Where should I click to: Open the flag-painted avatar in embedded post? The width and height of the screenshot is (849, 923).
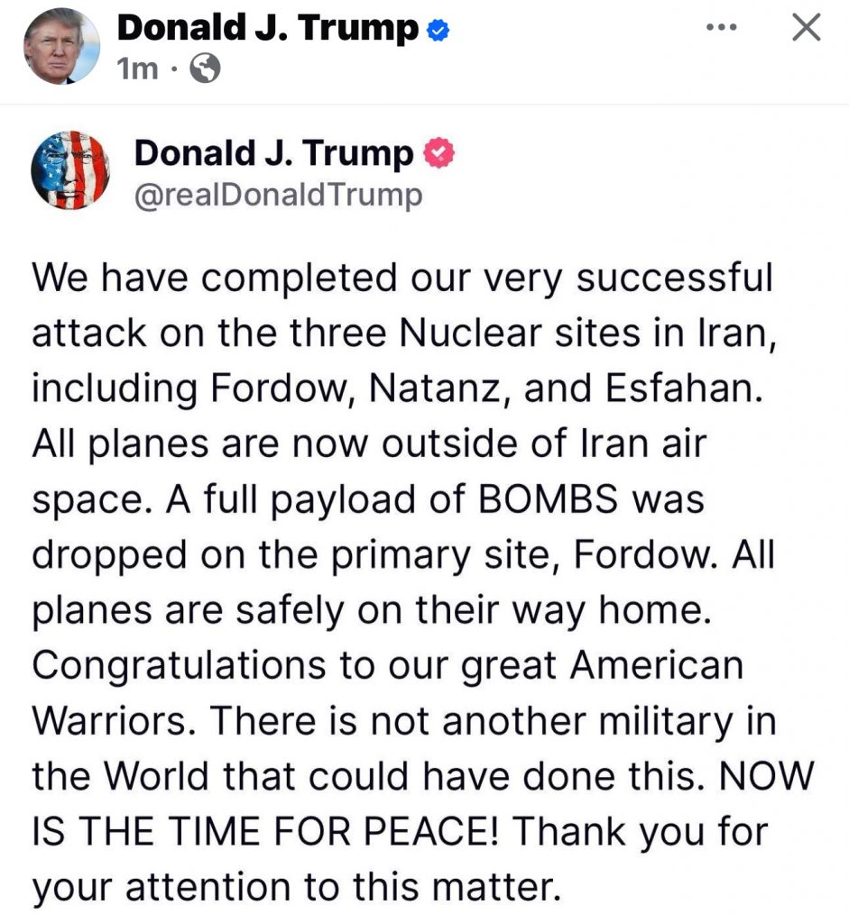pyautogui.click(x=69, y=171)
